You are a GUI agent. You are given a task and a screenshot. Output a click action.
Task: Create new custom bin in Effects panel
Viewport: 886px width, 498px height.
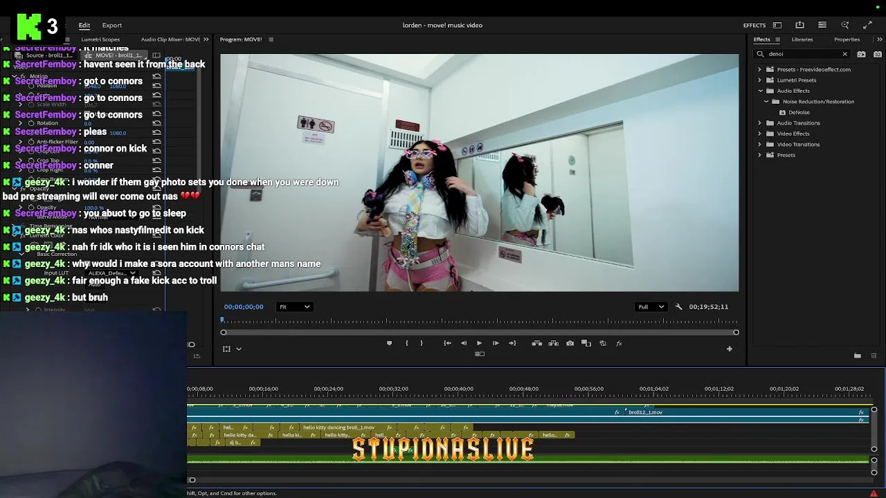pos(858,356)
